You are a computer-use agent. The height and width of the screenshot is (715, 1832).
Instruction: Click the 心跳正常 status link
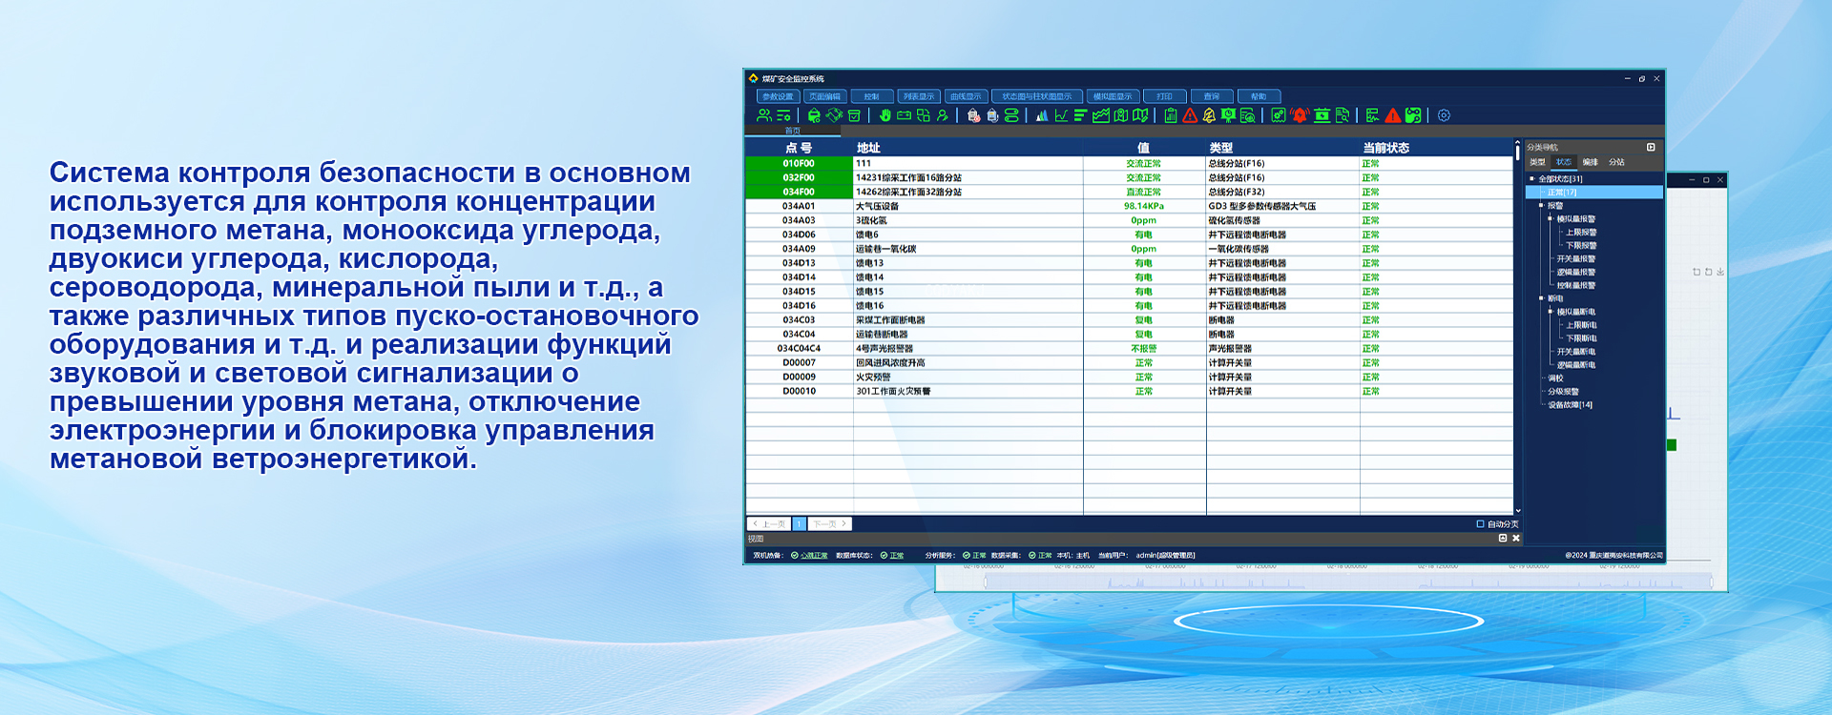click(814, 555)
